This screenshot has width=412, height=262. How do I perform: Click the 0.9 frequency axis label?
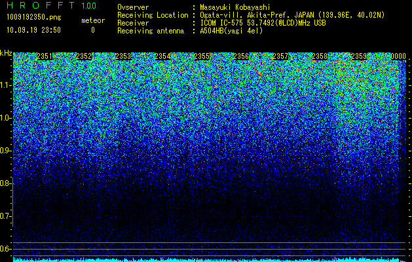click(5, 151)
